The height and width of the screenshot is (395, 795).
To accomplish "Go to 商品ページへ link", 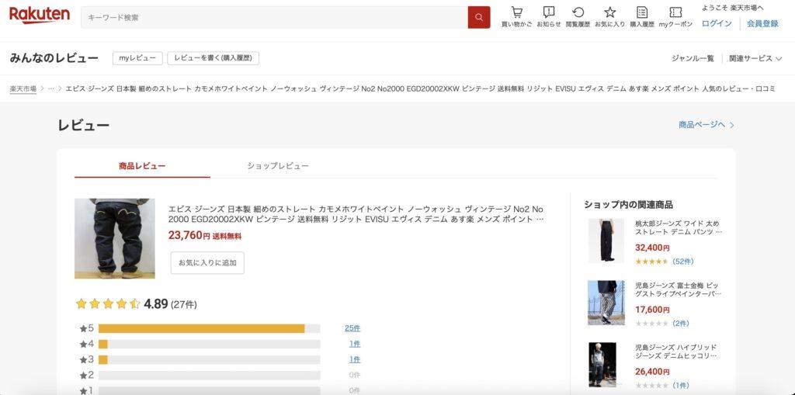I will coord(702,125).
